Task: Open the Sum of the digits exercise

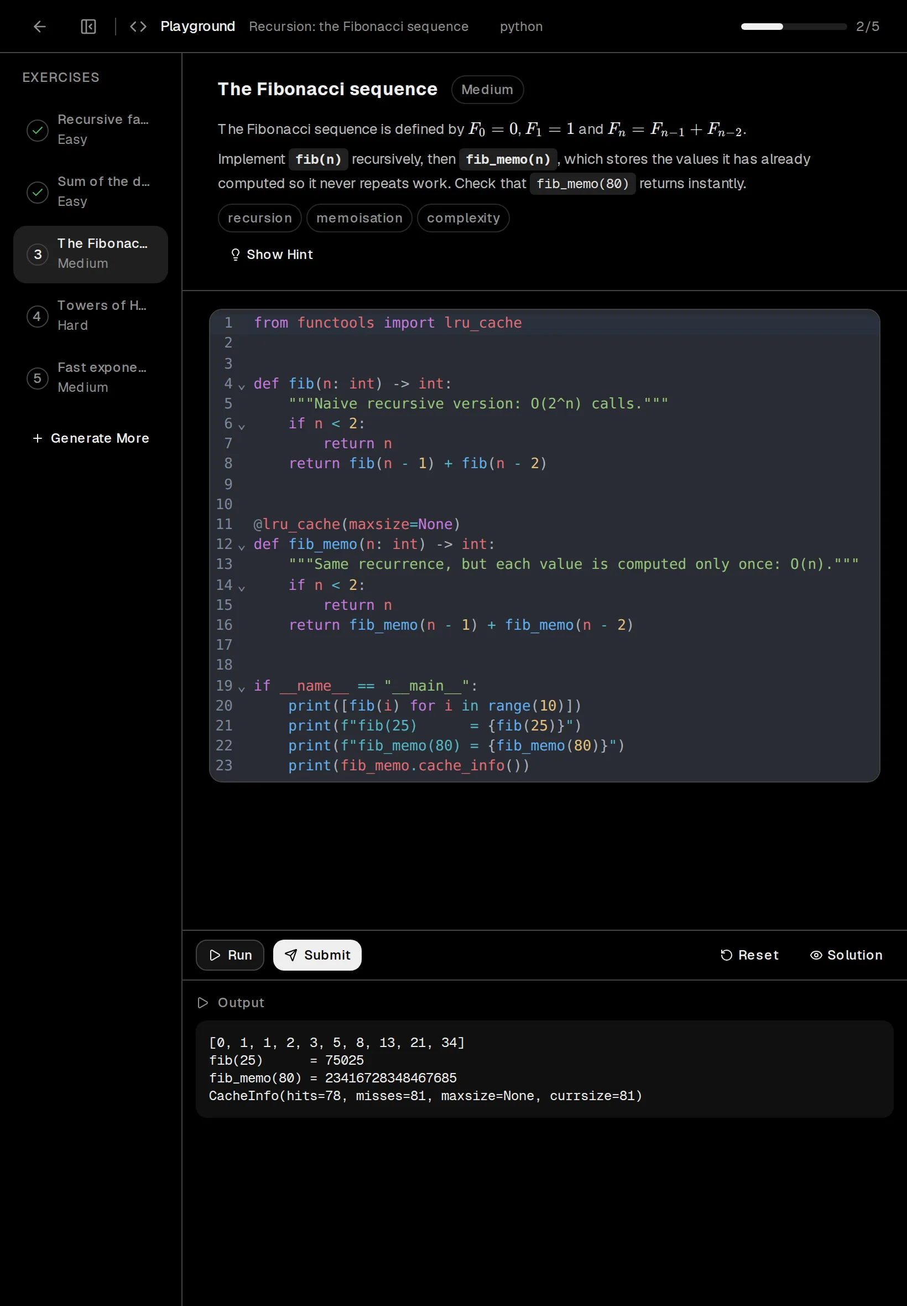Action: pyautogui.click(x=91, y=192)
